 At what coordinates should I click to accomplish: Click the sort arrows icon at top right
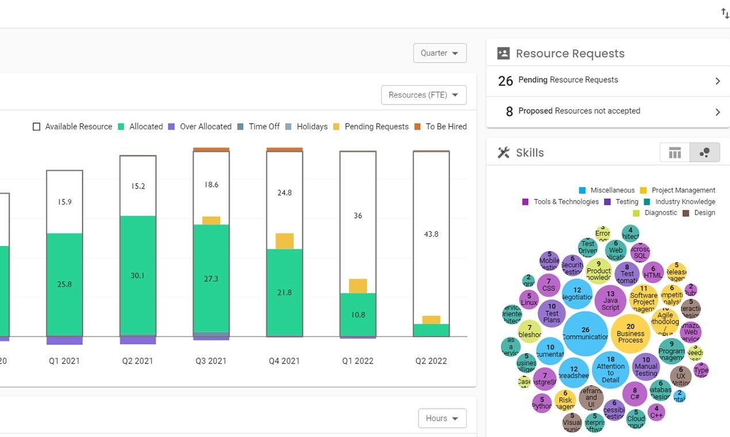725,13
